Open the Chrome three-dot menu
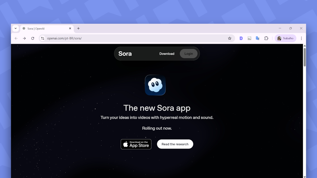The width and height of the screenshot is (317, 178). coord(301,38)
